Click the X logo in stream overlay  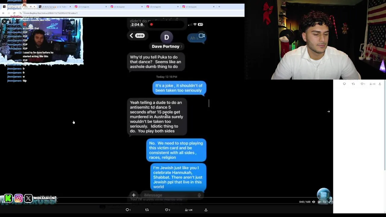[28, 198]
